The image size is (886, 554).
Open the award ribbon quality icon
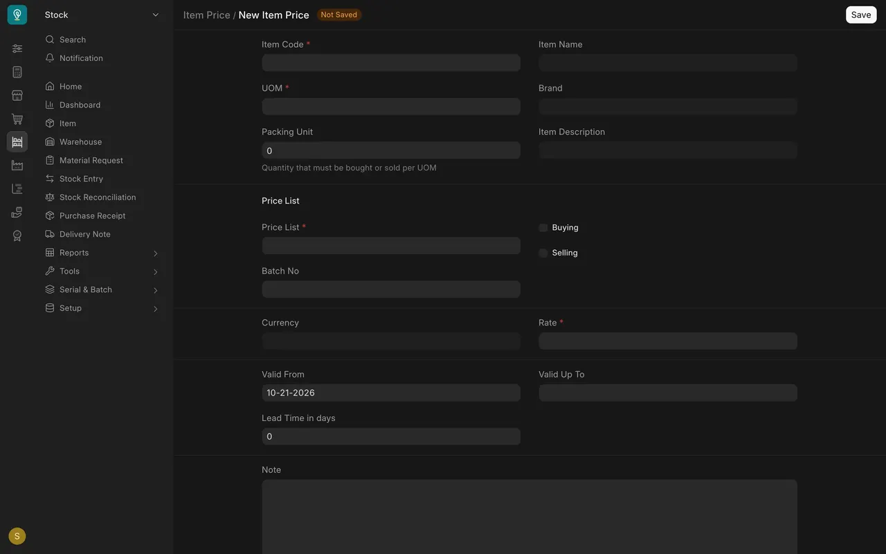17,235
